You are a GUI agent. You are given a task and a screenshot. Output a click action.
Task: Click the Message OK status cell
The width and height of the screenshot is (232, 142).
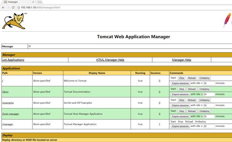[130, 46]
